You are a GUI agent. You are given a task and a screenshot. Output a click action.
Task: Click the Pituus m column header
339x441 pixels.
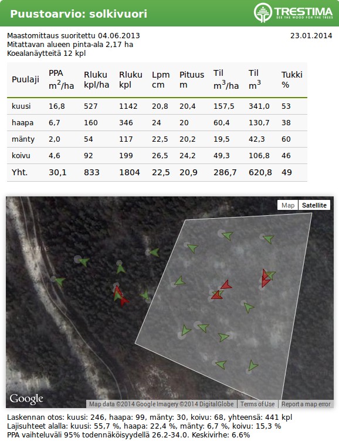(192, 79)
